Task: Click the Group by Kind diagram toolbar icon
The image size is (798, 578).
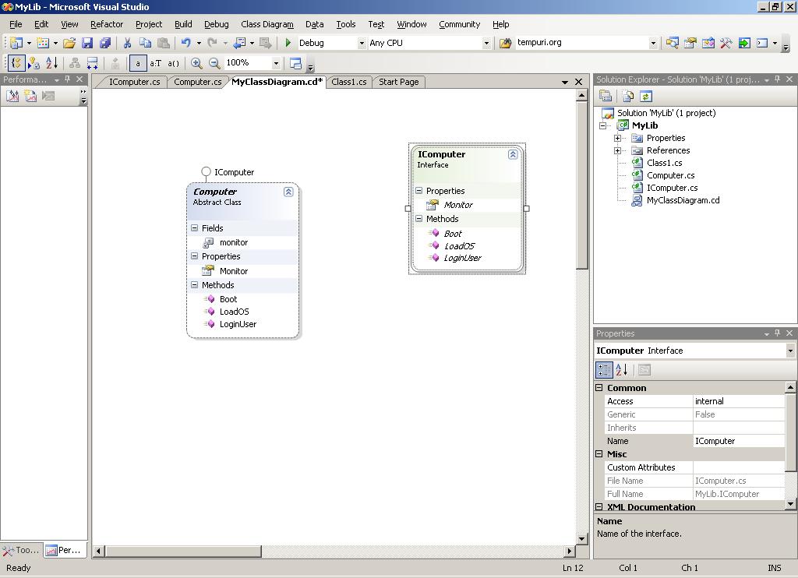Action: point(16,63)
